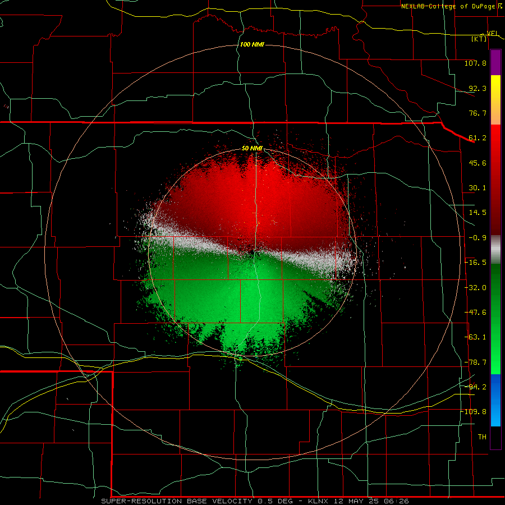The image size is (505, 505).
Task: Click the 76.7 value on velocity scale
Action: point(478,113)
